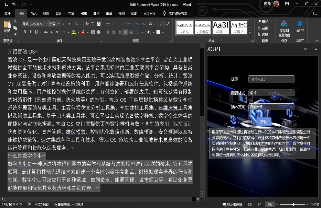Toggle show paragraph marks
The height and width of the screenshot is (208, 321).
(168, 24)
